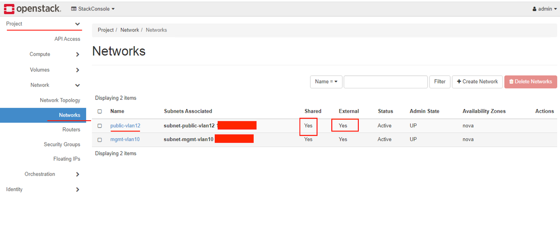
Task: Click the Project breadcrumb link
Action: click(x=106, y=30)
